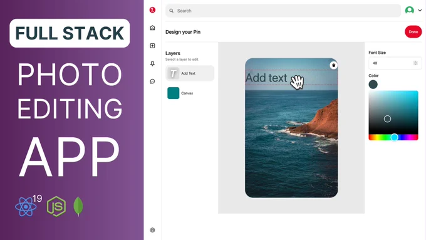Click the React 19 logo
The image size is (426, 240).
[28, 206]
